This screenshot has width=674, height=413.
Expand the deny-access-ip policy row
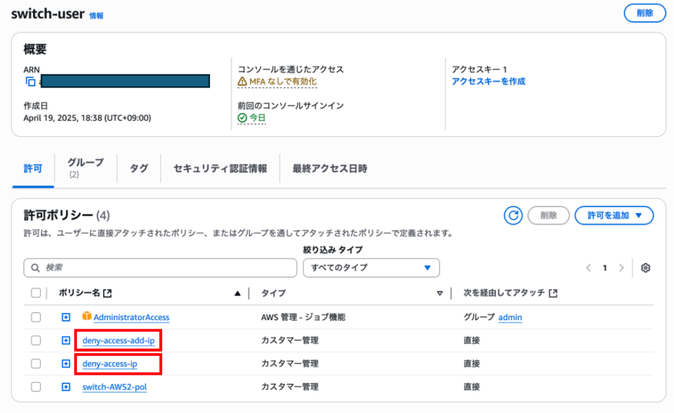pyautogui.click(x=66, y=364)
